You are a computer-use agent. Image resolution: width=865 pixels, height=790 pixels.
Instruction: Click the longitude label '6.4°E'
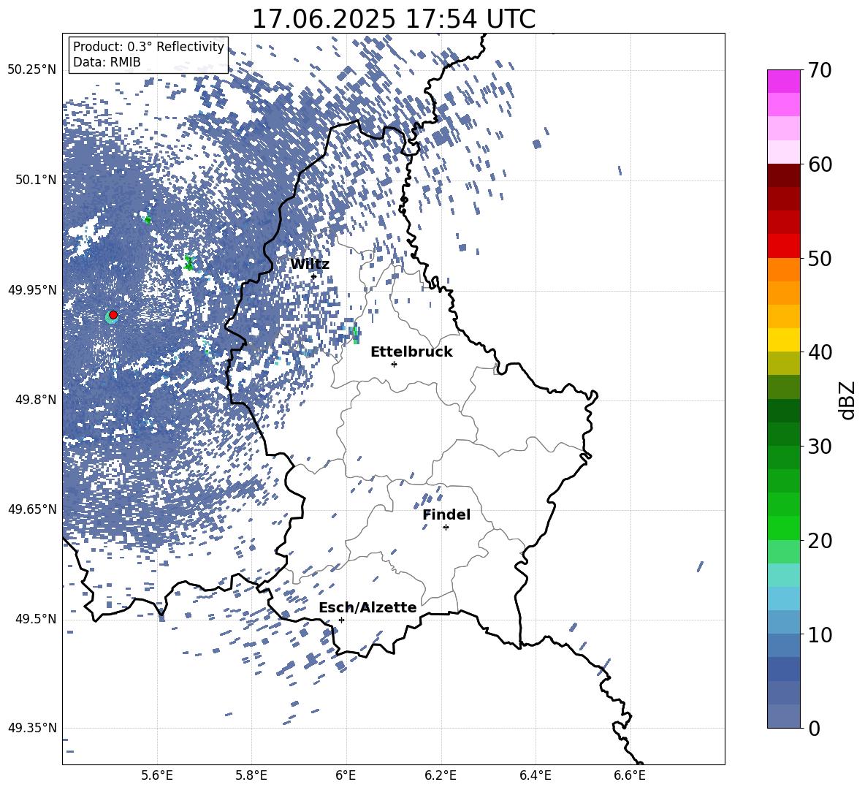(x=535, y=775)
